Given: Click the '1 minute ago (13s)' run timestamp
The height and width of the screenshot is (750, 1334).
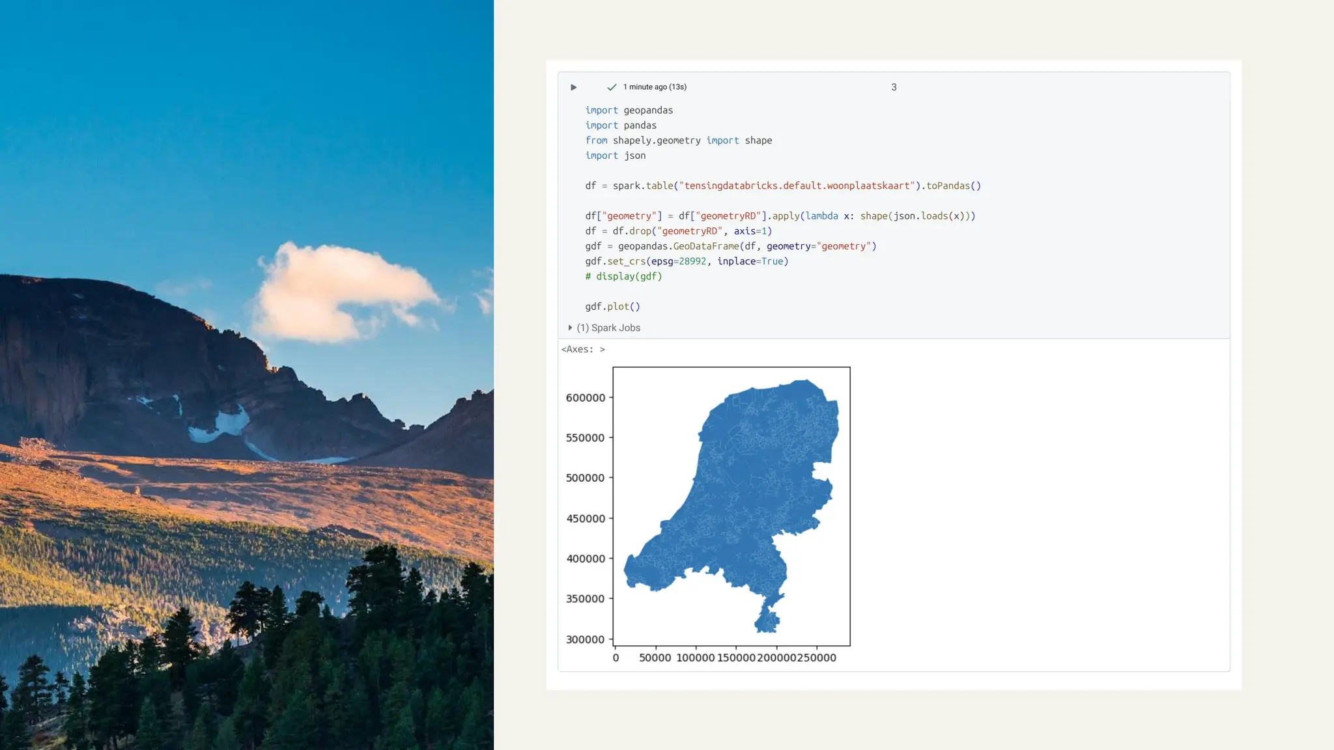Looking at the screenshot, I should tap(654, 87).
